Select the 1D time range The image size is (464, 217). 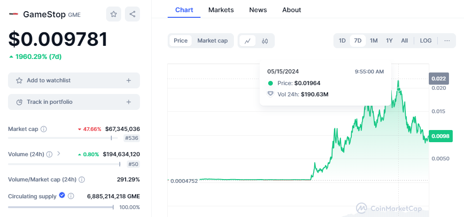click(x=342, y=41)
